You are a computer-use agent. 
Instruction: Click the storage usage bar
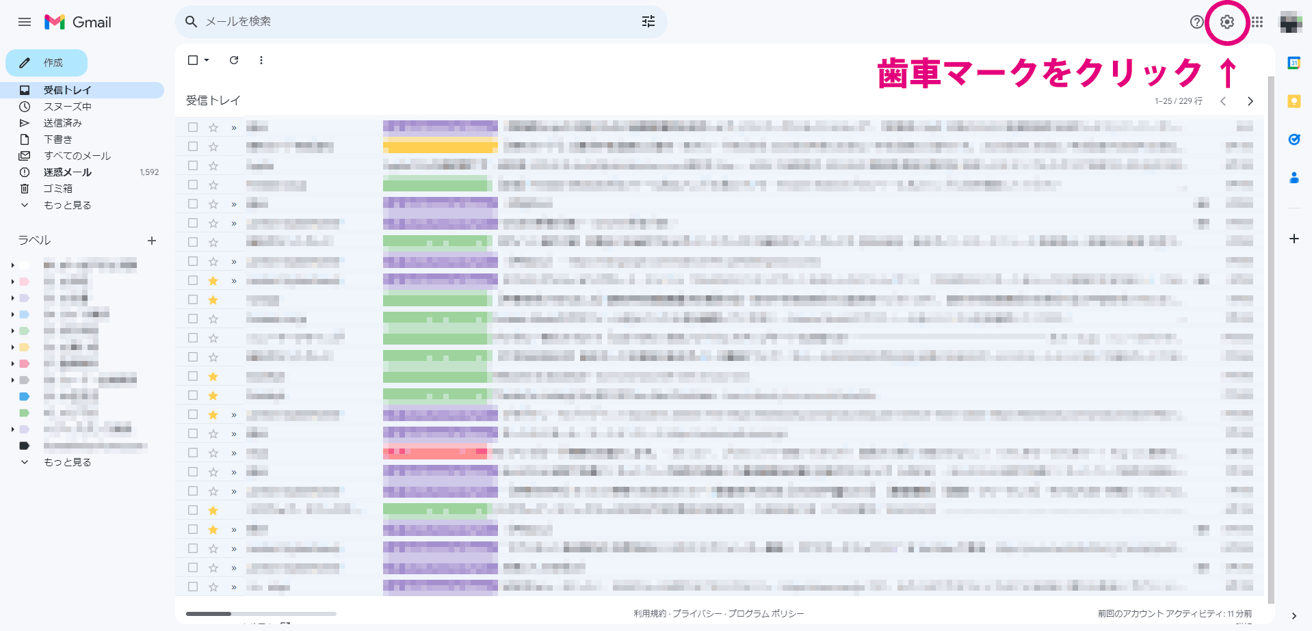tap(261, 614)
